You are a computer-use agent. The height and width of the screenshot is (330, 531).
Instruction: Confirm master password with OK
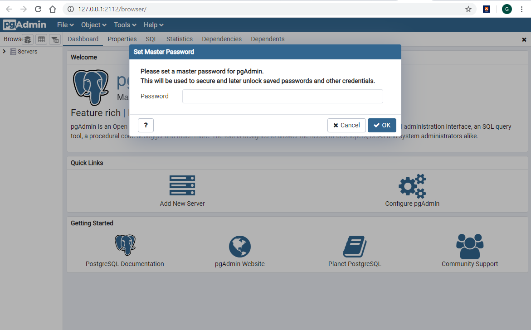[382, 125]
